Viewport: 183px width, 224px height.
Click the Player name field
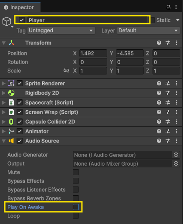[x=88, y=20]
